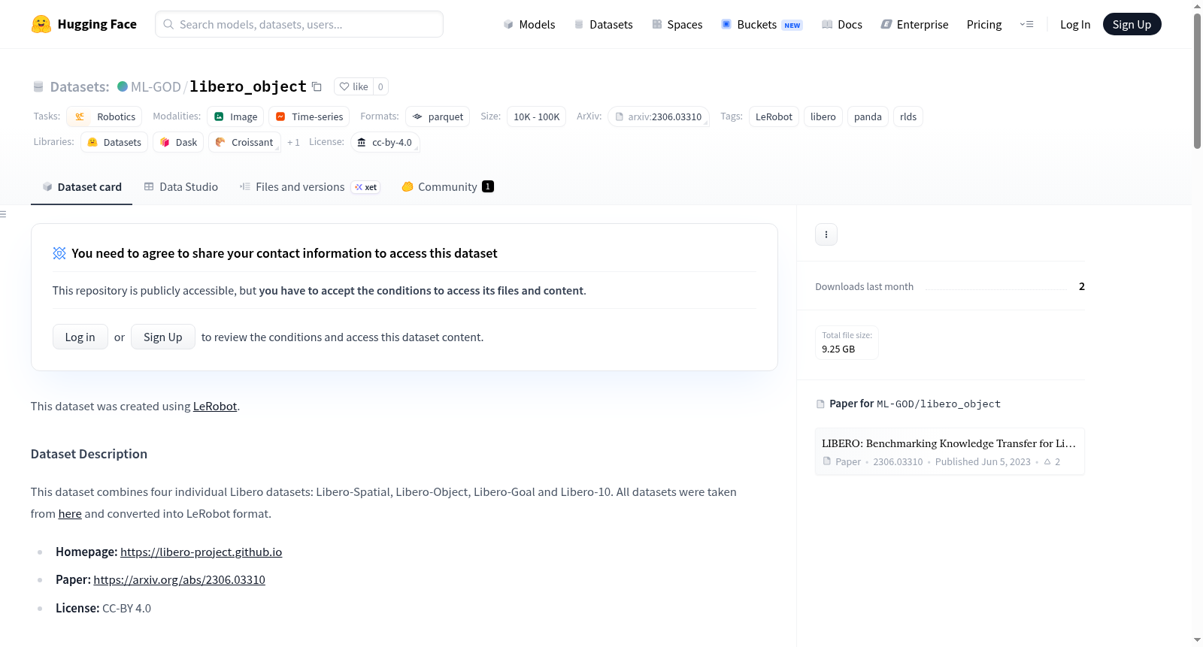This screenshot has height=647, width=1203.
Task: Filter by the Robotics task tag
Action: click(x=105, y=116)
